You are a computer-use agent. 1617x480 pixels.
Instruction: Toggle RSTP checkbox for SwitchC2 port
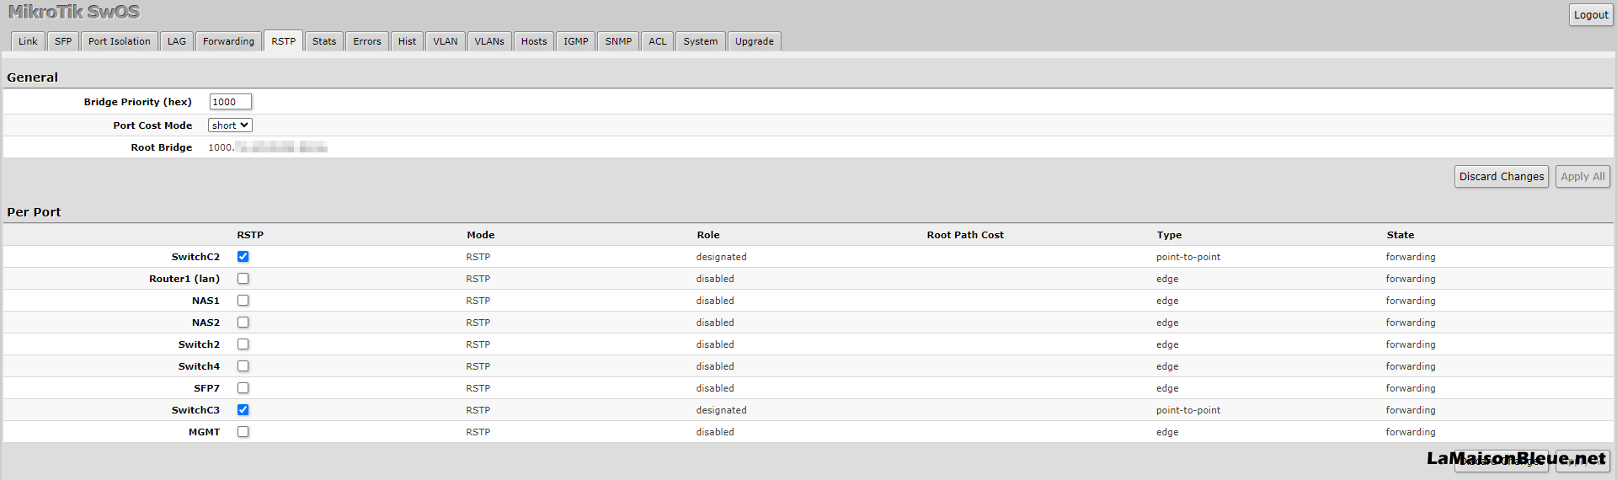point(243,257)
